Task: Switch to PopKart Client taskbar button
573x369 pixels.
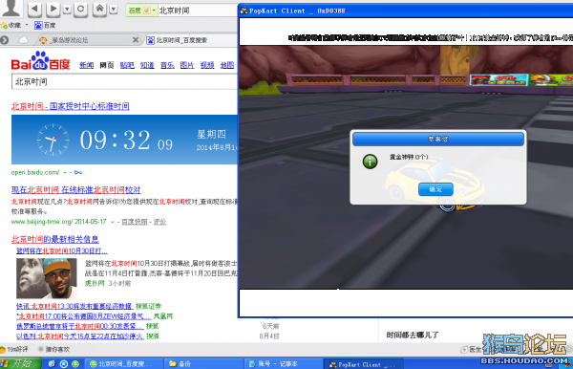Action: coord(364,364)
